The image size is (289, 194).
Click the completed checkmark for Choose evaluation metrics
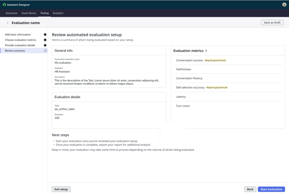(x=45, y=40)
